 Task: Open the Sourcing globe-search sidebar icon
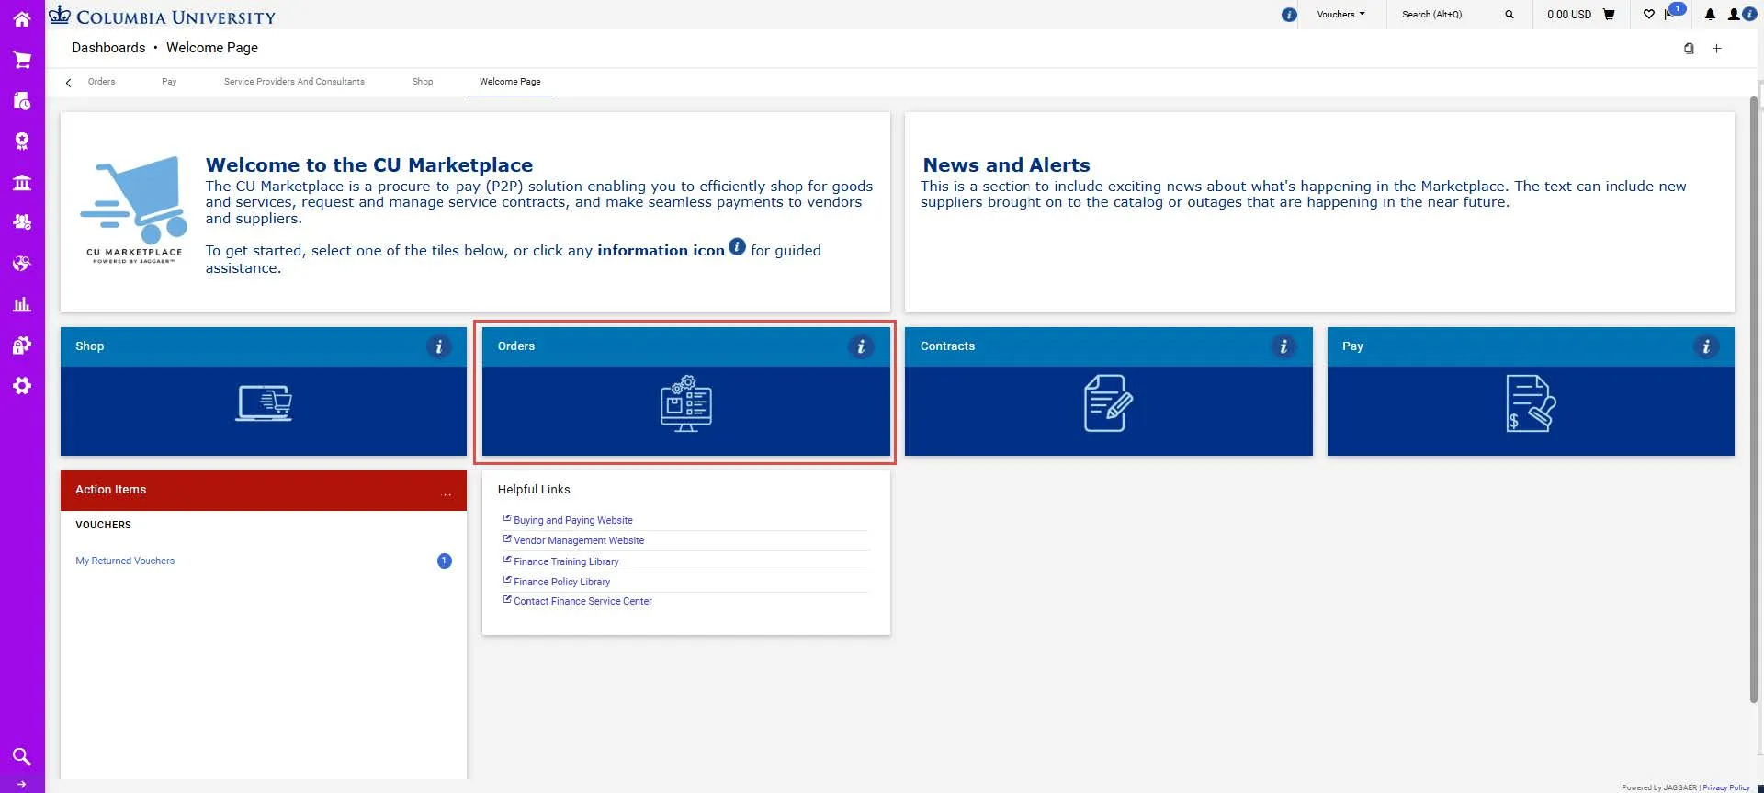tap(22, 263)
